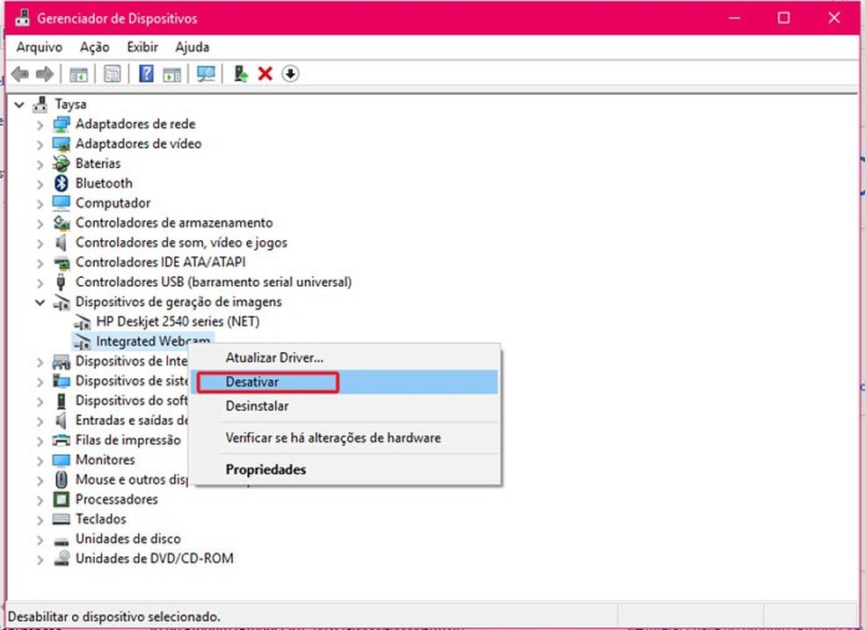Click the red X uninstall toolbar icon
This screenshot has height=630, width=865.
tap(265, 73)
